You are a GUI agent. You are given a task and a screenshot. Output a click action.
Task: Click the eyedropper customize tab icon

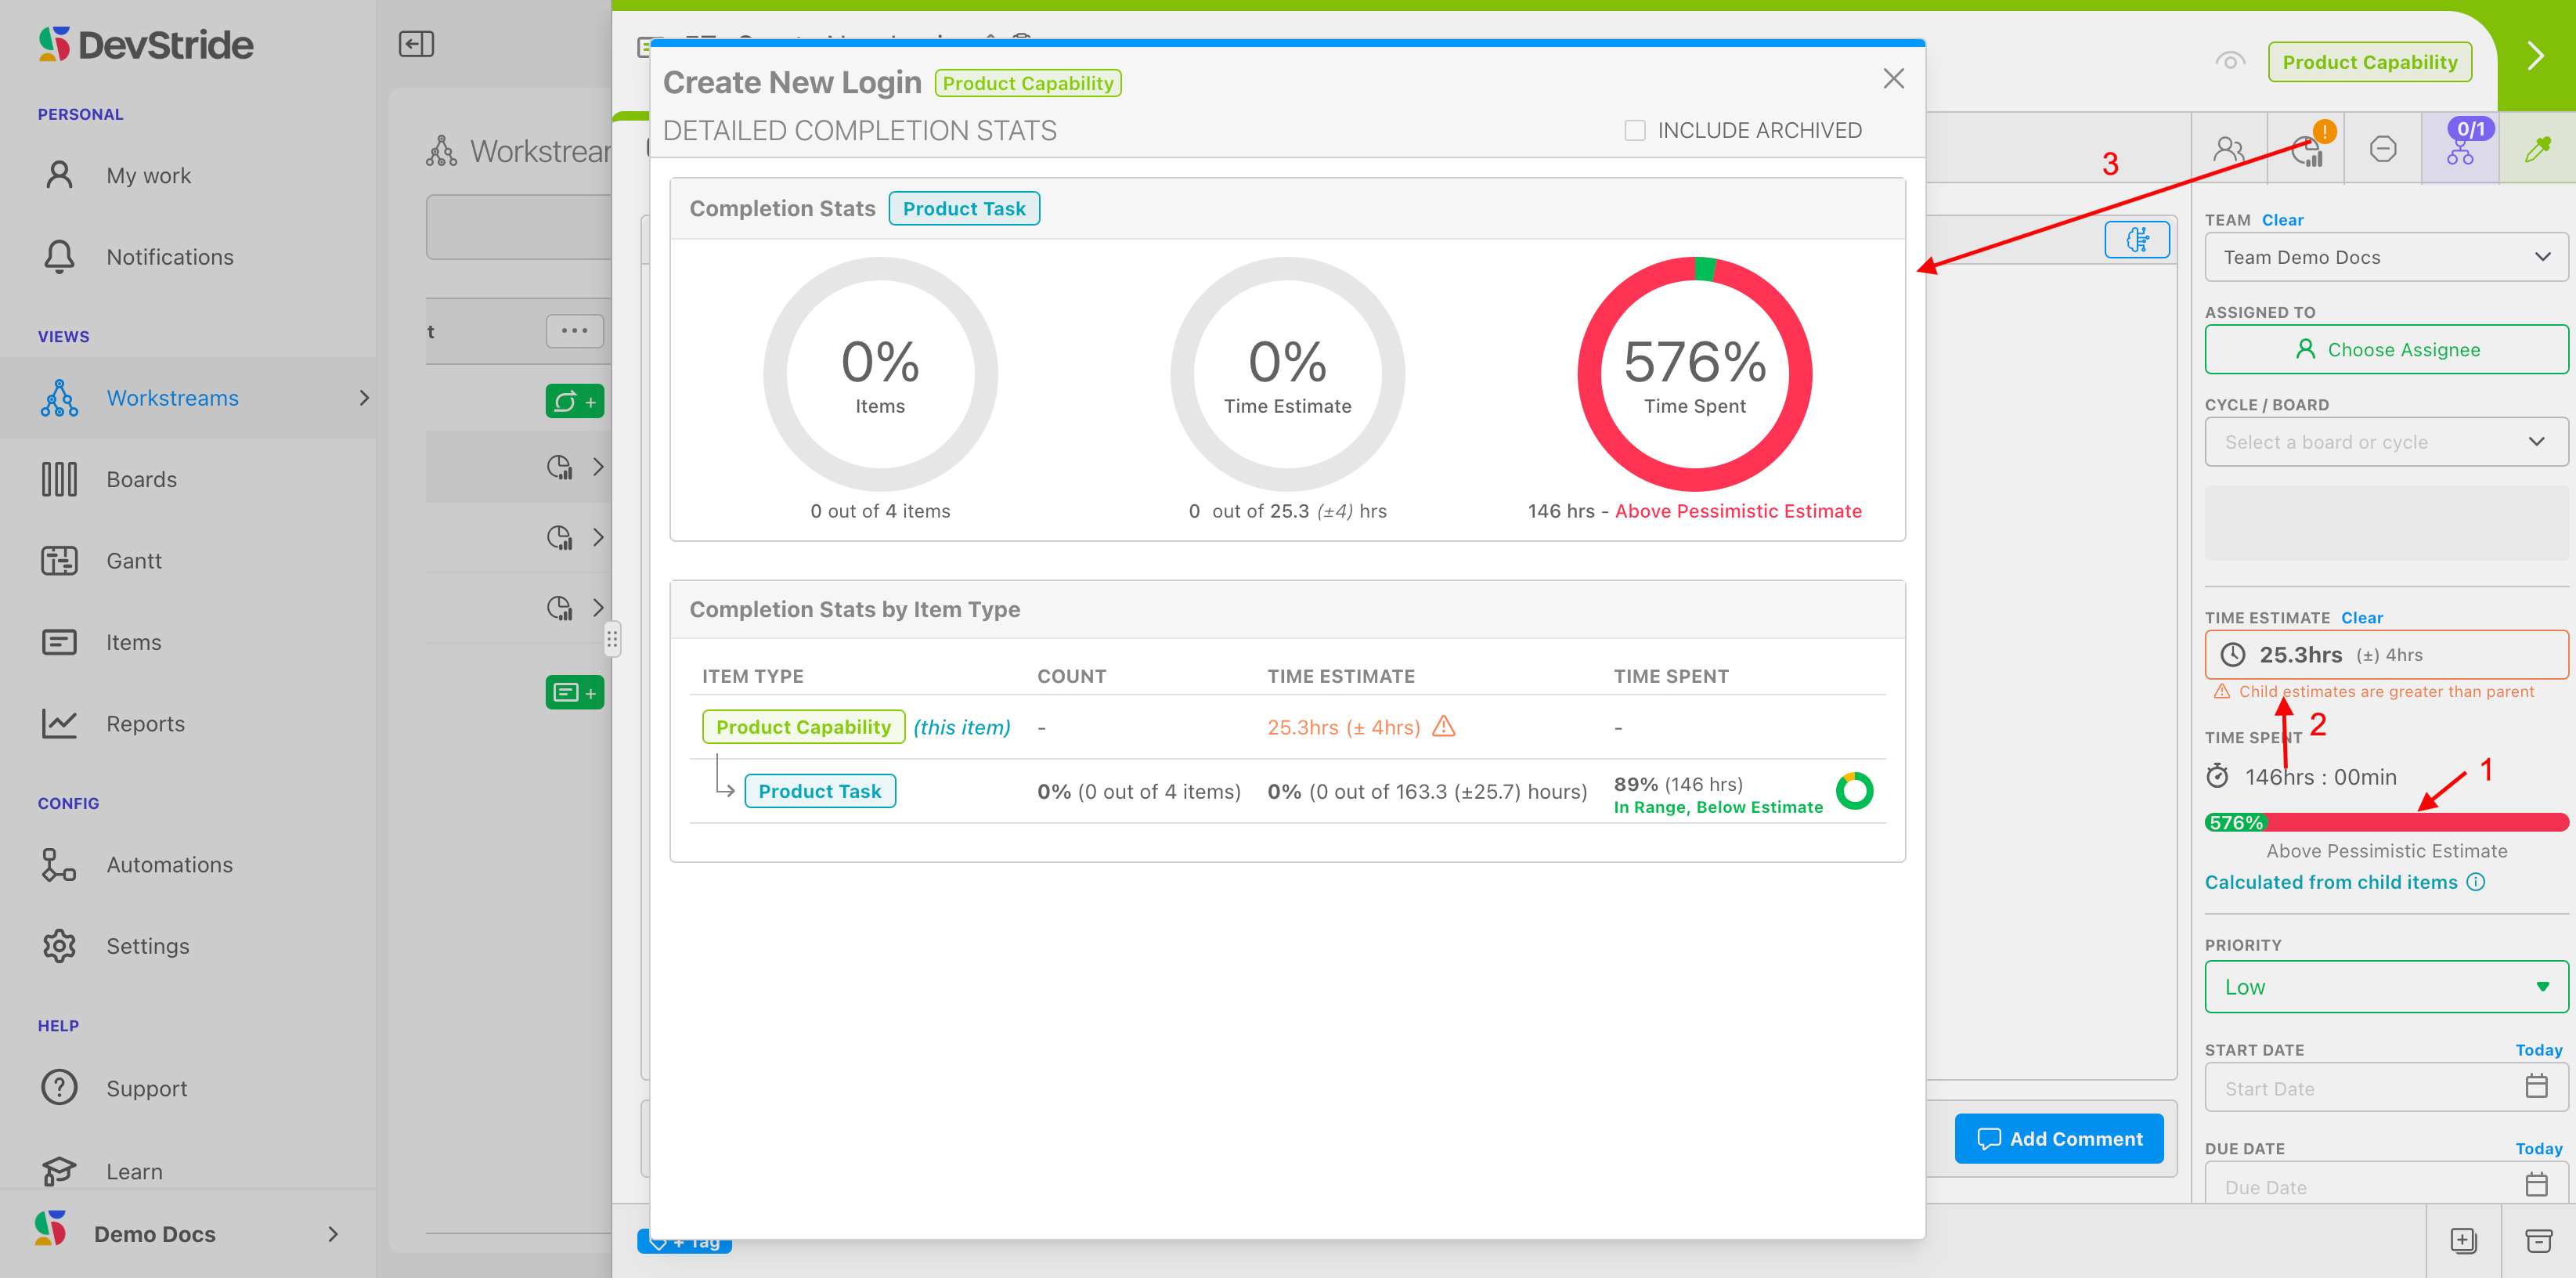point(2537,150)
